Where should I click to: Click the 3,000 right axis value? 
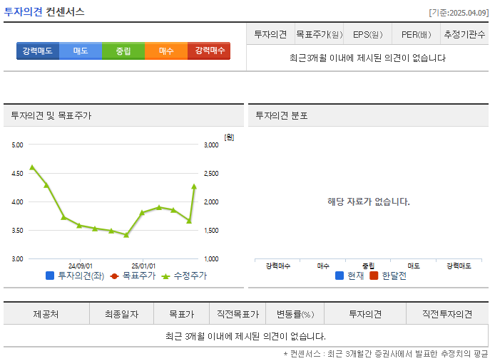click(x=211, y=145)
